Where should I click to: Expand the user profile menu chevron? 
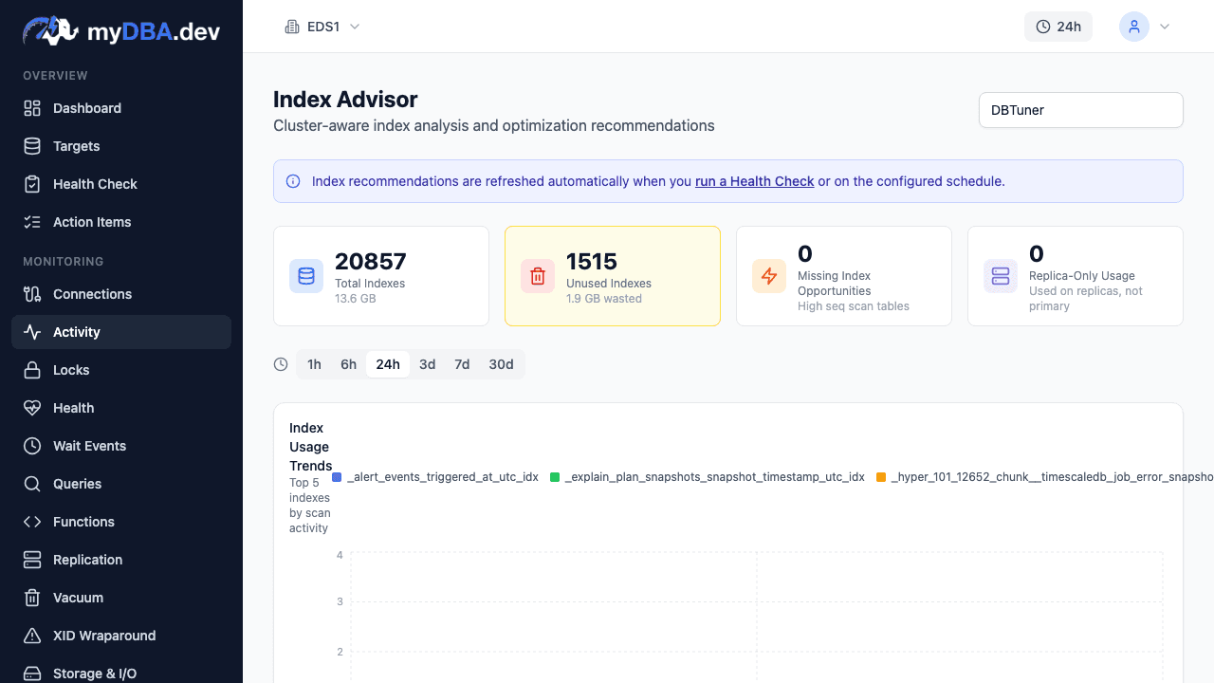(x=1165, y=27)
